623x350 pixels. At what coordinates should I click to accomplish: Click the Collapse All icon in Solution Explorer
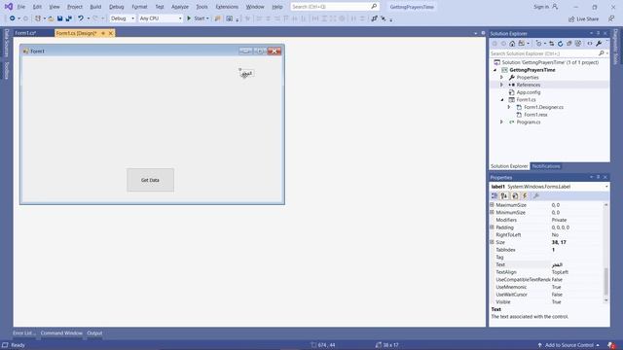click(x=568, y=44)
